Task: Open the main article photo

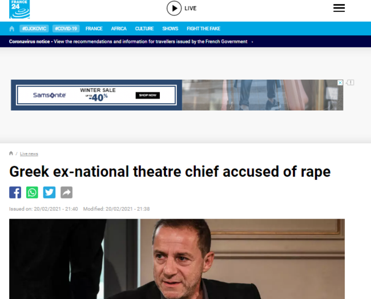Action: click(x=177, y=259)
